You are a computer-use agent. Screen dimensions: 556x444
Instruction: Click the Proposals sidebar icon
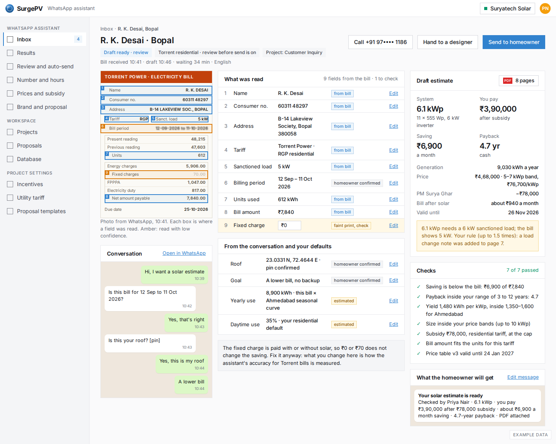click(x=10, y=146)
